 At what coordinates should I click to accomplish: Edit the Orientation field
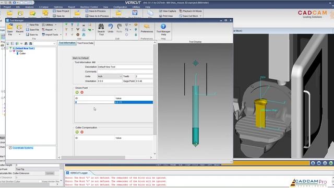click(x=110, y=81)
